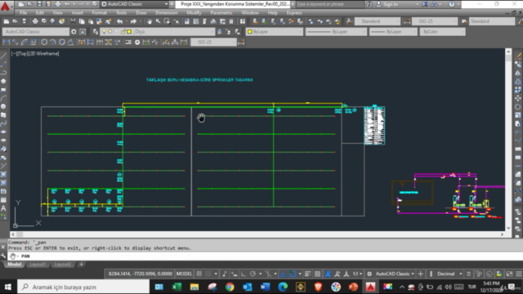Screen dimensions: 523x294
Task: Select the Circle tool in Draw toolbar
Action: point(3,106)
